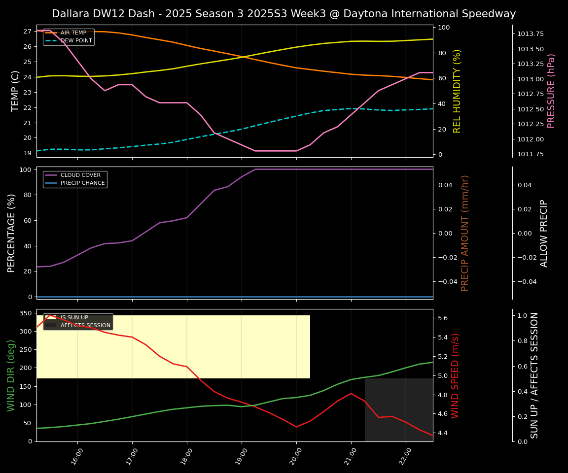Click the dark AFFECTS SESSION legend swatch
The height and width of the screenshot is (473, 568).
[x=51, y=325]
